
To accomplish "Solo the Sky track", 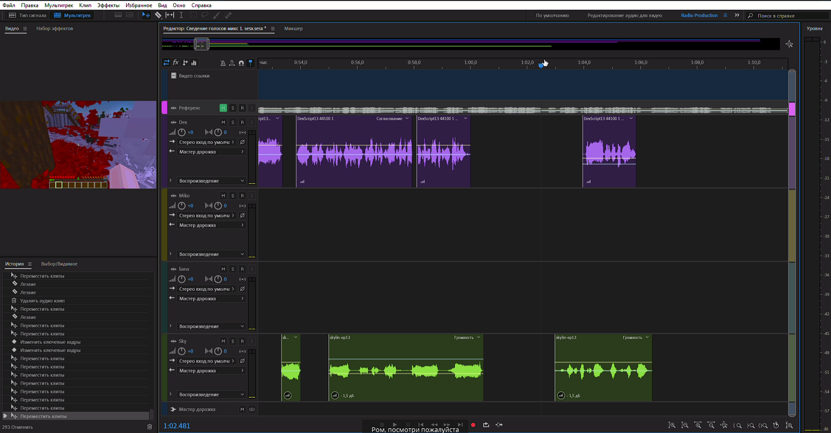I will (233, 341).
